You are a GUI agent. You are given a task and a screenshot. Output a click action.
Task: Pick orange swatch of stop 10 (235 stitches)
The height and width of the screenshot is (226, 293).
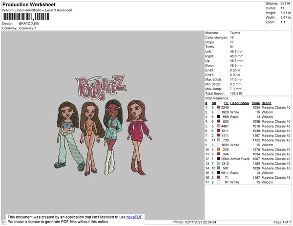[219, 149]
